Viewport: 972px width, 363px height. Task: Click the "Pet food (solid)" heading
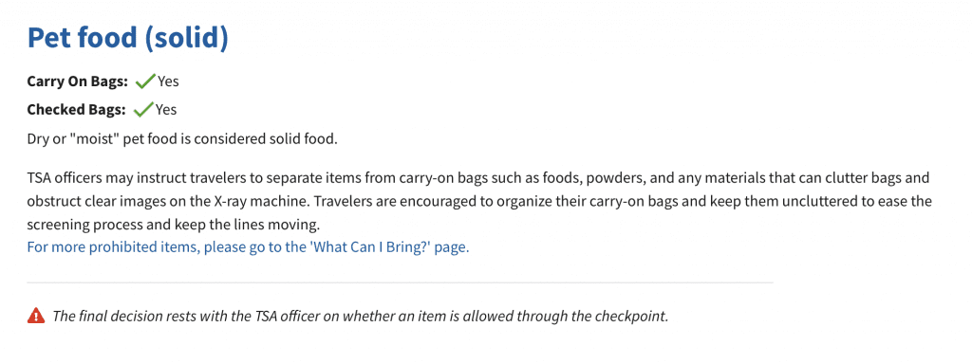pos(128,38)
